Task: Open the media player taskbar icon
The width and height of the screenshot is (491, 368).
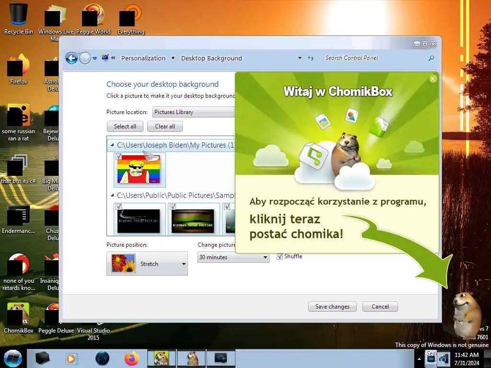Action: (71, 358)
